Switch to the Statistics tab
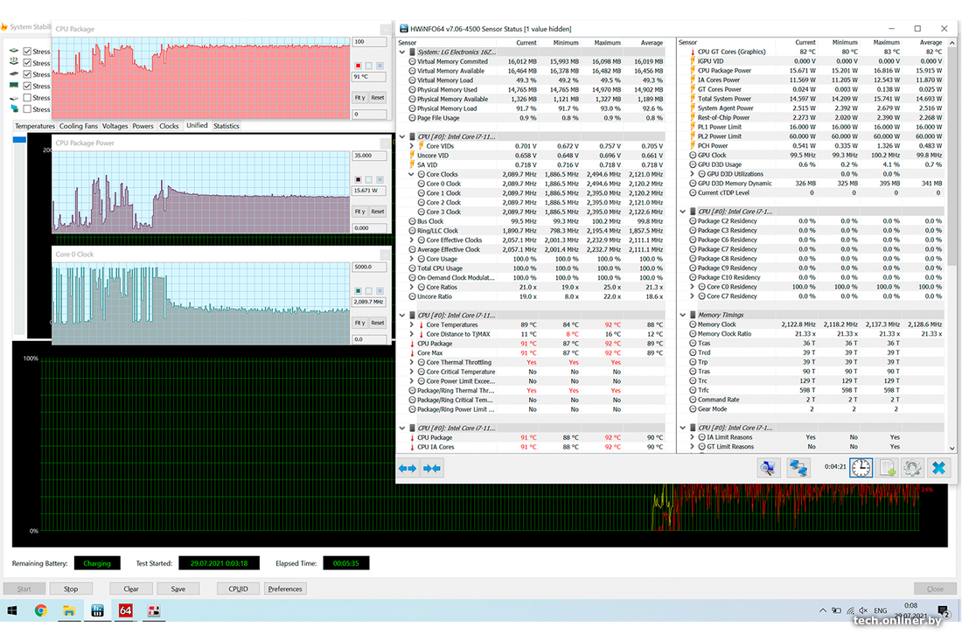 click(226, 126)
